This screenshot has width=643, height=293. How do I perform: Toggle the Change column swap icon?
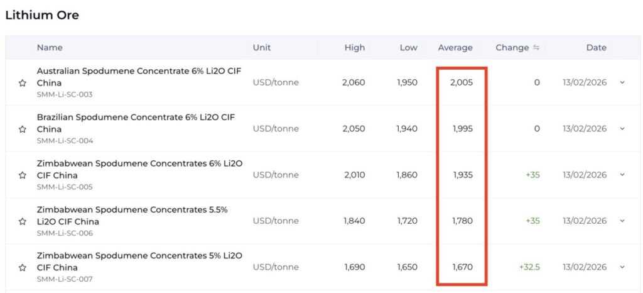pos(536,48)
